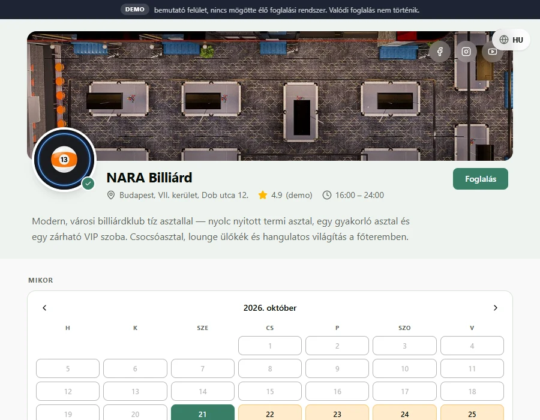The image size is (540, 420).
Task: Click the "CS" weekday column header
Action: click(x=270, y=328)
